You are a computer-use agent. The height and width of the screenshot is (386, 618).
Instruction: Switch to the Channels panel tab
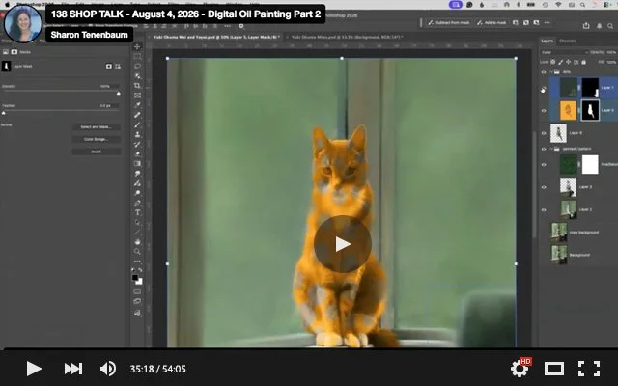(x=568, y=41)
